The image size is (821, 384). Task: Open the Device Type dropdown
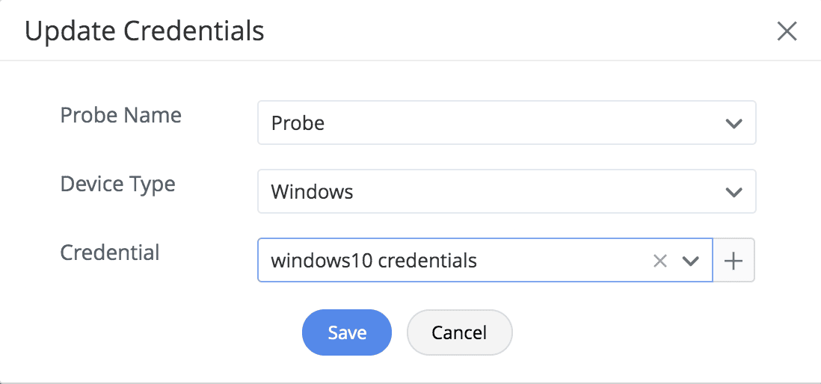pyautogui.click(x=493, y=192)
